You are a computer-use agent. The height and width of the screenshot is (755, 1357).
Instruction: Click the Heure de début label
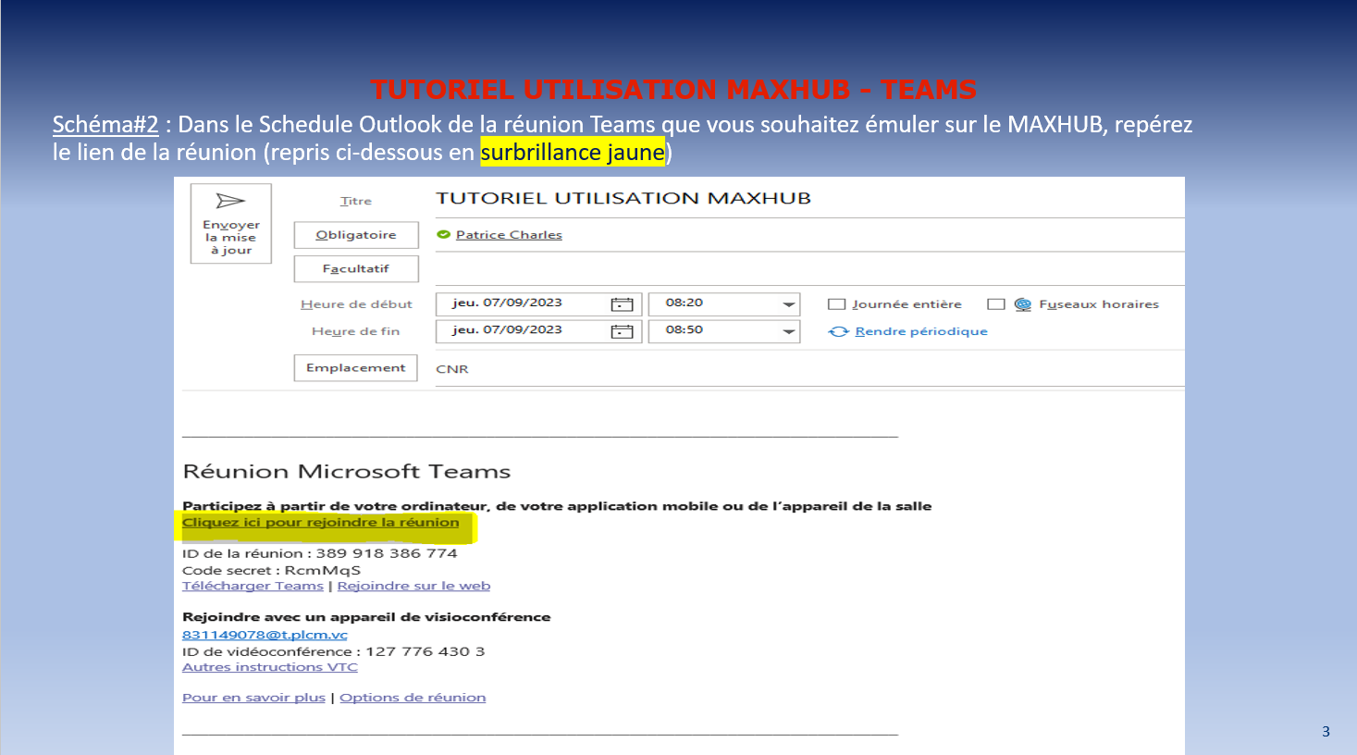356,304
